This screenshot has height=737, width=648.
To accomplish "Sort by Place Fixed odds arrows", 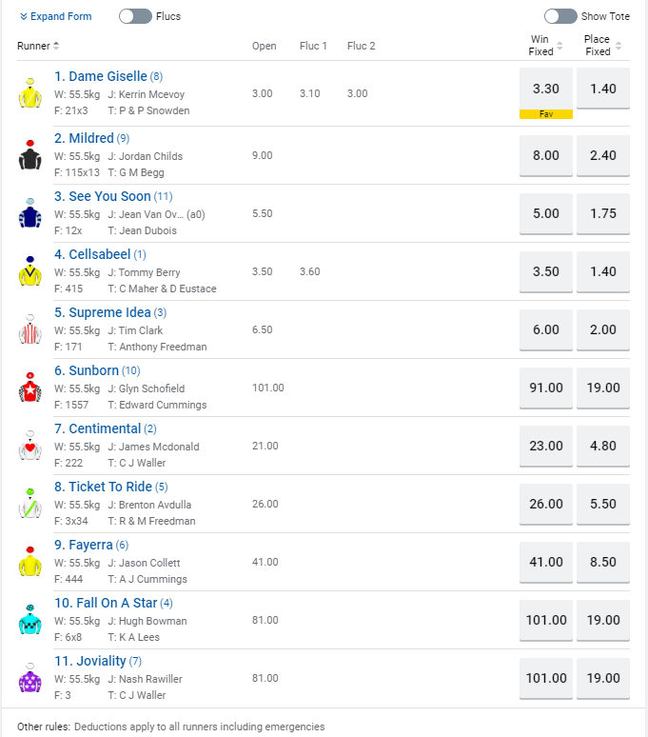I will pyautogui.click(x=619, y=46).
